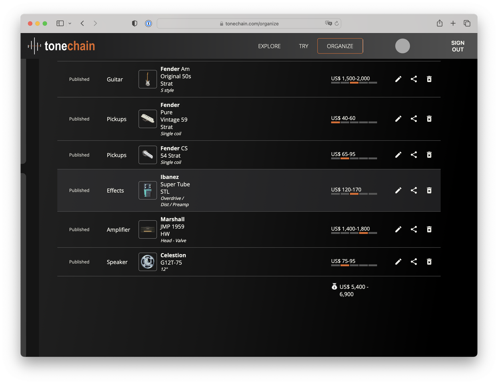
Task: Go back to previous page
Action: point(82,24)
